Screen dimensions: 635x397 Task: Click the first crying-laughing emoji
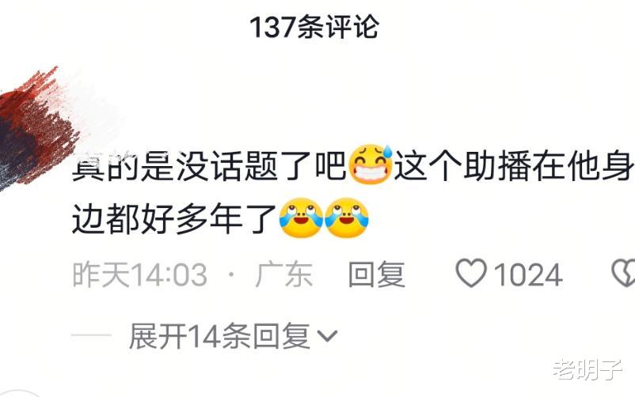coord(301,217)
